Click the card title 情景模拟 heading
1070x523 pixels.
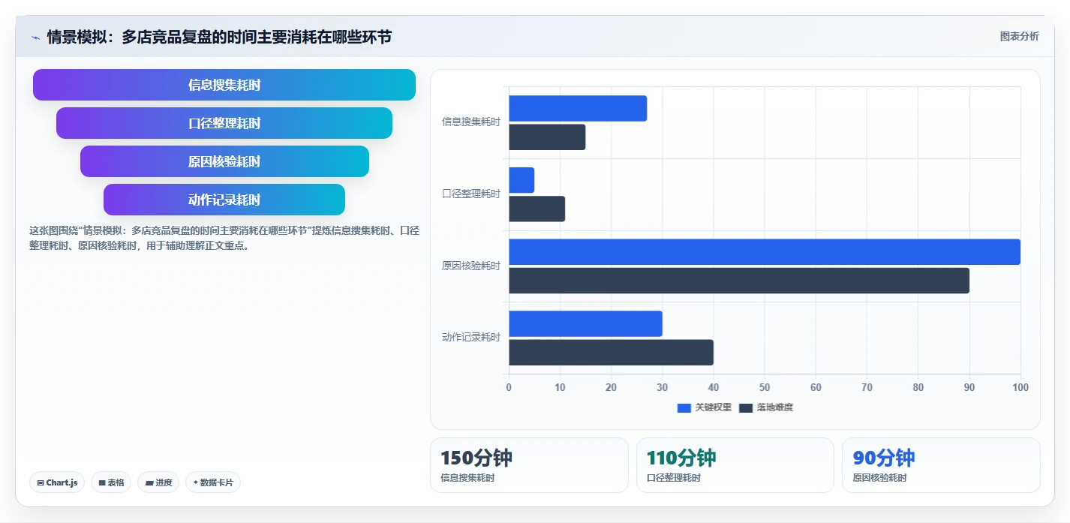(219, 37)
